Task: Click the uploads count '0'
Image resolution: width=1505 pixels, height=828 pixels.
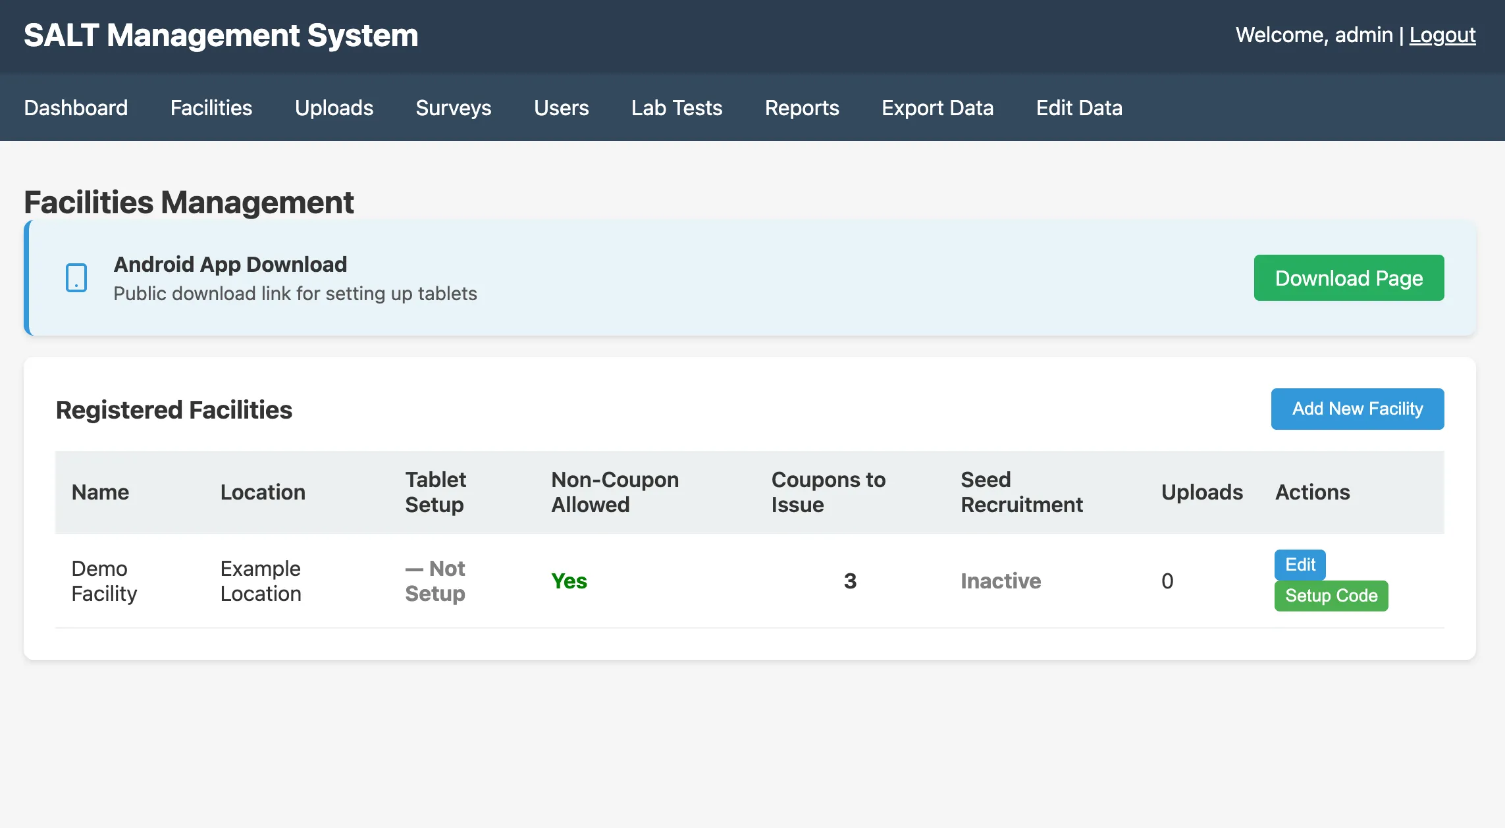Action: [x=1167, y=581]
